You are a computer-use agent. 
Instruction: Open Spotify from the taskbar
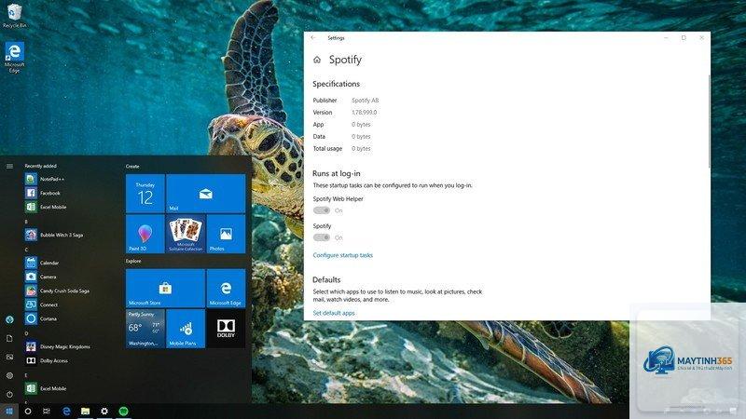tap(123, 412)
